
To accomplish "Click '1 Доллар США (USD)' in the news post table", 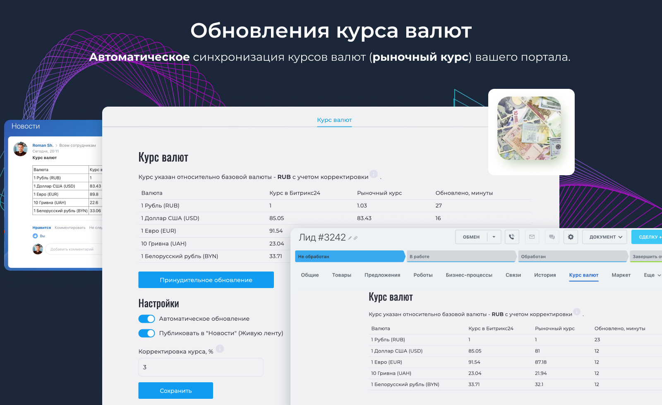I will click(54, 186).
